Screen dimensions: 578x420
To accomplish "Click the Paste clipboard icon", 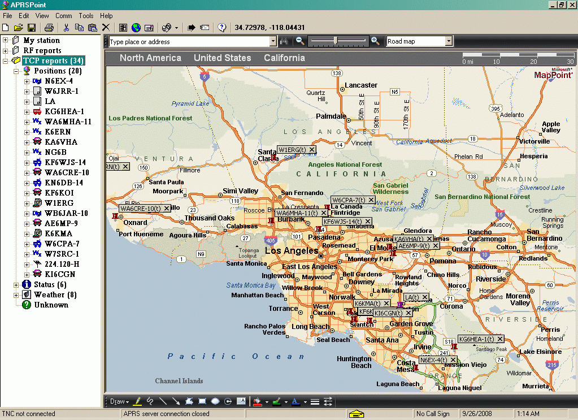I will (x=93, y=27).
